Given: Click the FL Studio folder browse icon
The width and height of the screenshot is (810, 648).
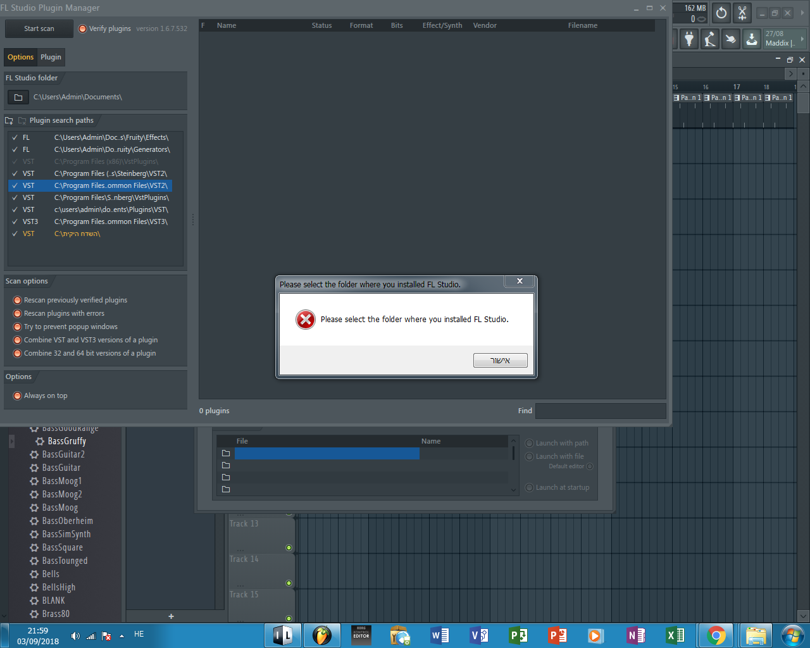Looking at the screenshot, I should (18, 97).
